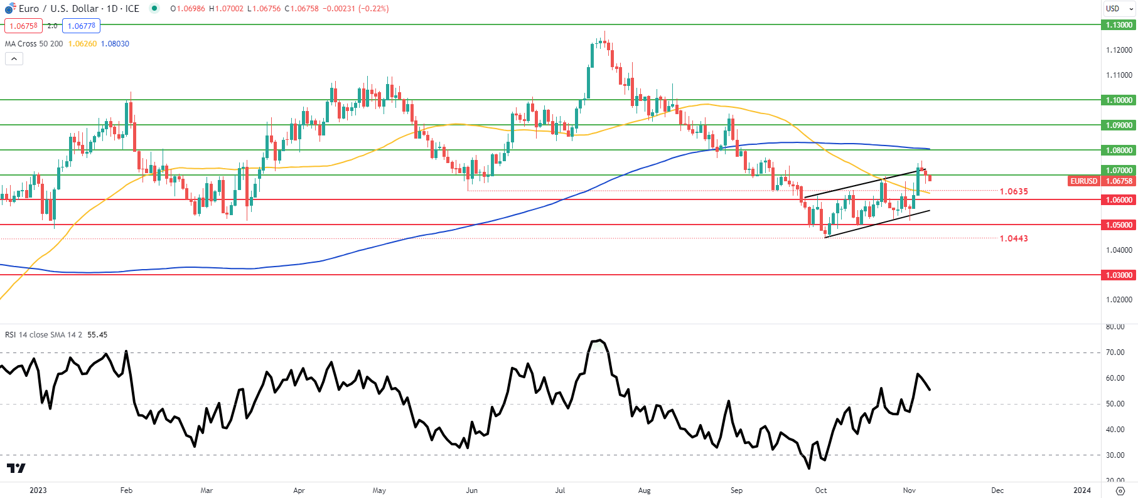
Task: Click the low price L1.06756
Action: click(x=264, y=8)
